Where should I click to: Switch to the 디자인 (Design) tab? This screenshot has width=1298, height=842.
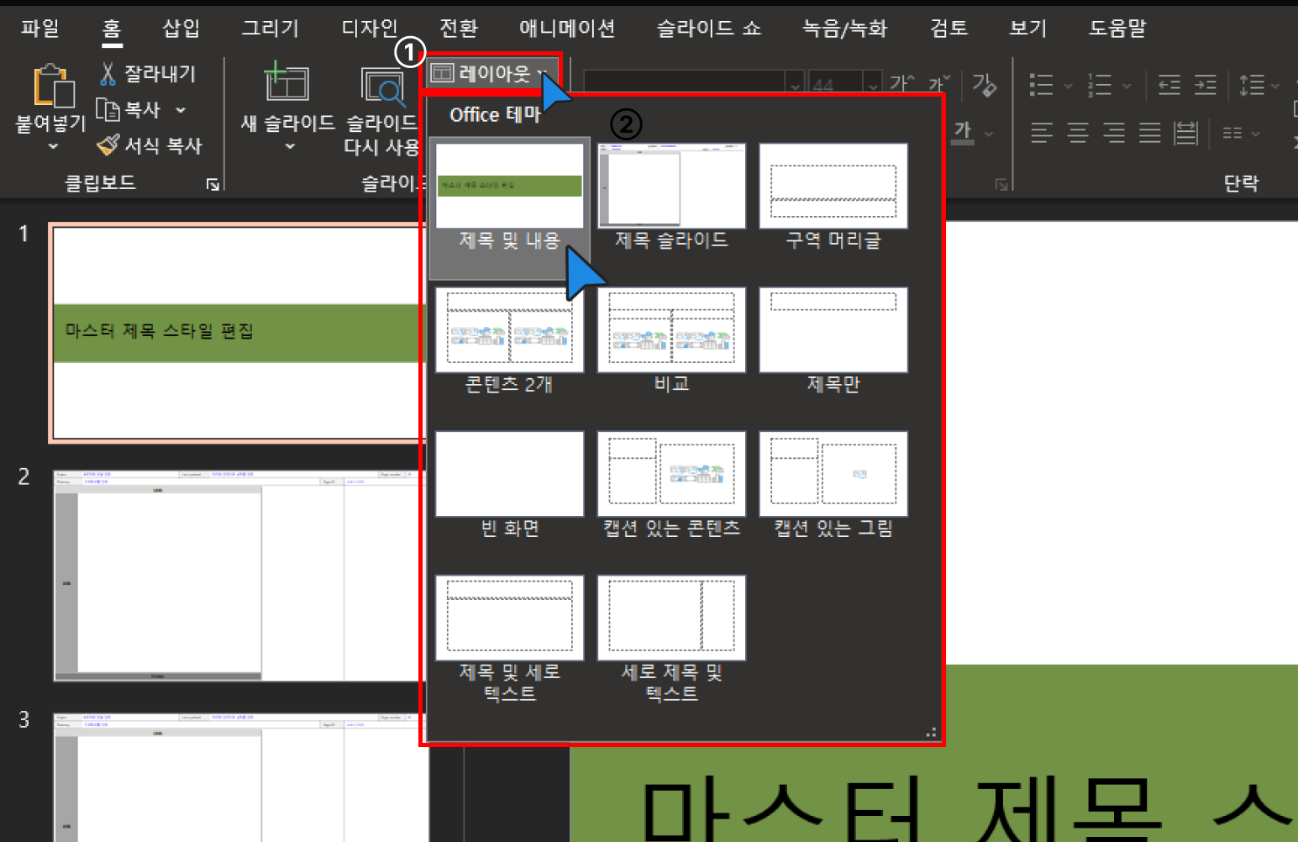[x=369, y=29]
